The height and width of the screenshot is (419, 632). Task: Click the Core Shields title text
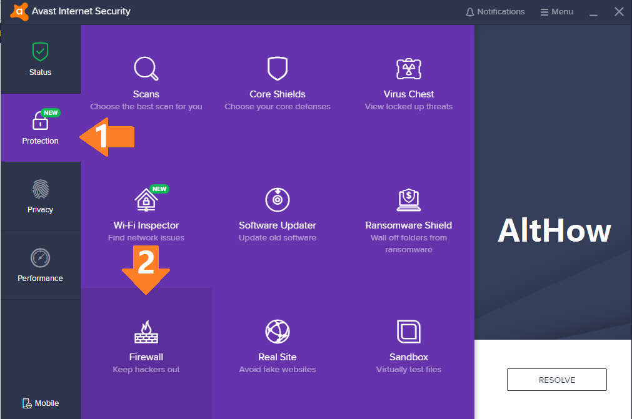tap(278, 94)
